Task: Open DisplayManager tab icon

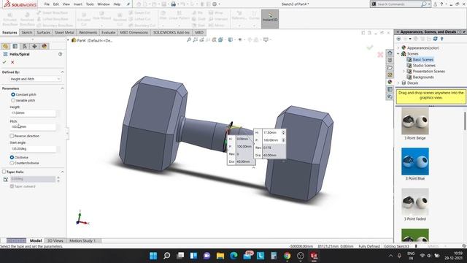Action: point(45,46)
